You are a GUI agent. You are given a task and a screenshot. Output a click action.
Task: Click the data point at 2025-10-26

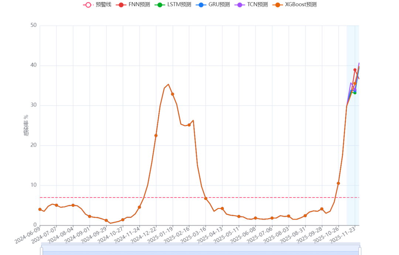[338, 183]
